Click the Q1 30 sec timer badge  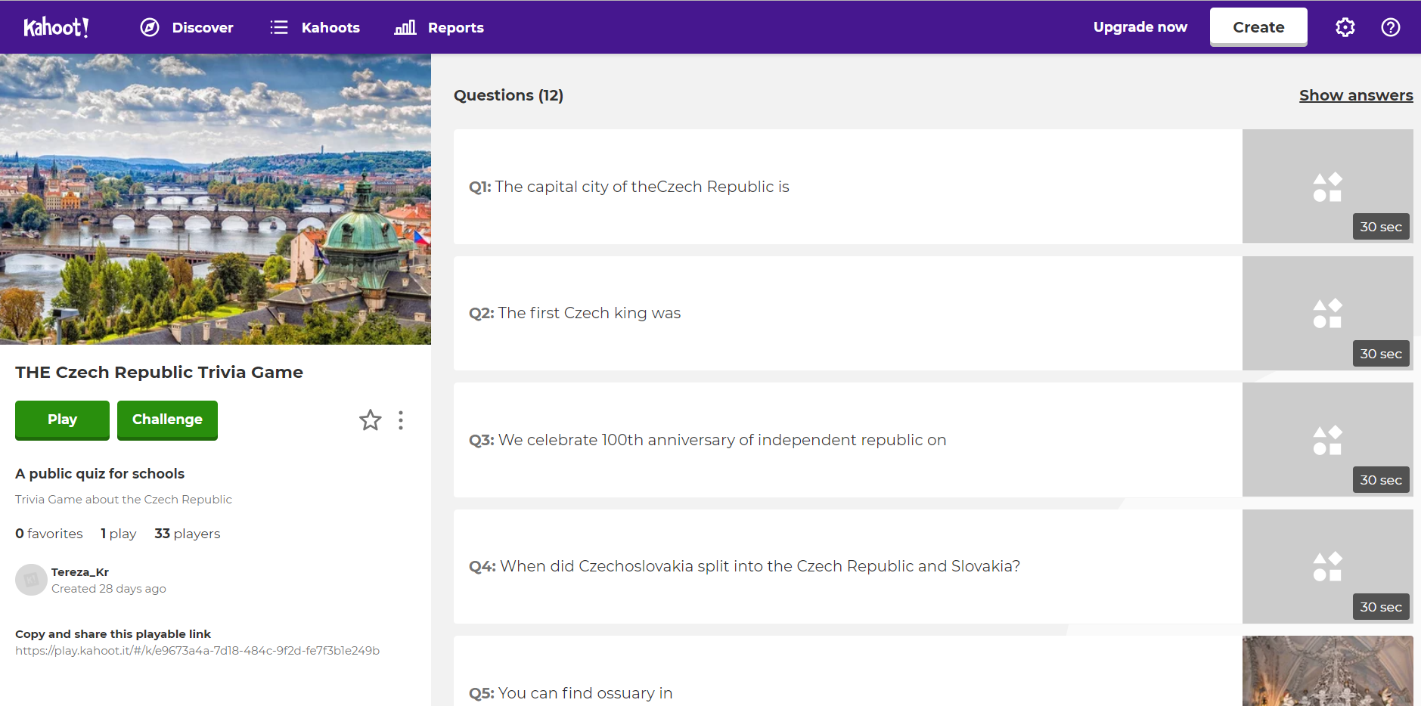click(1381, 227)
